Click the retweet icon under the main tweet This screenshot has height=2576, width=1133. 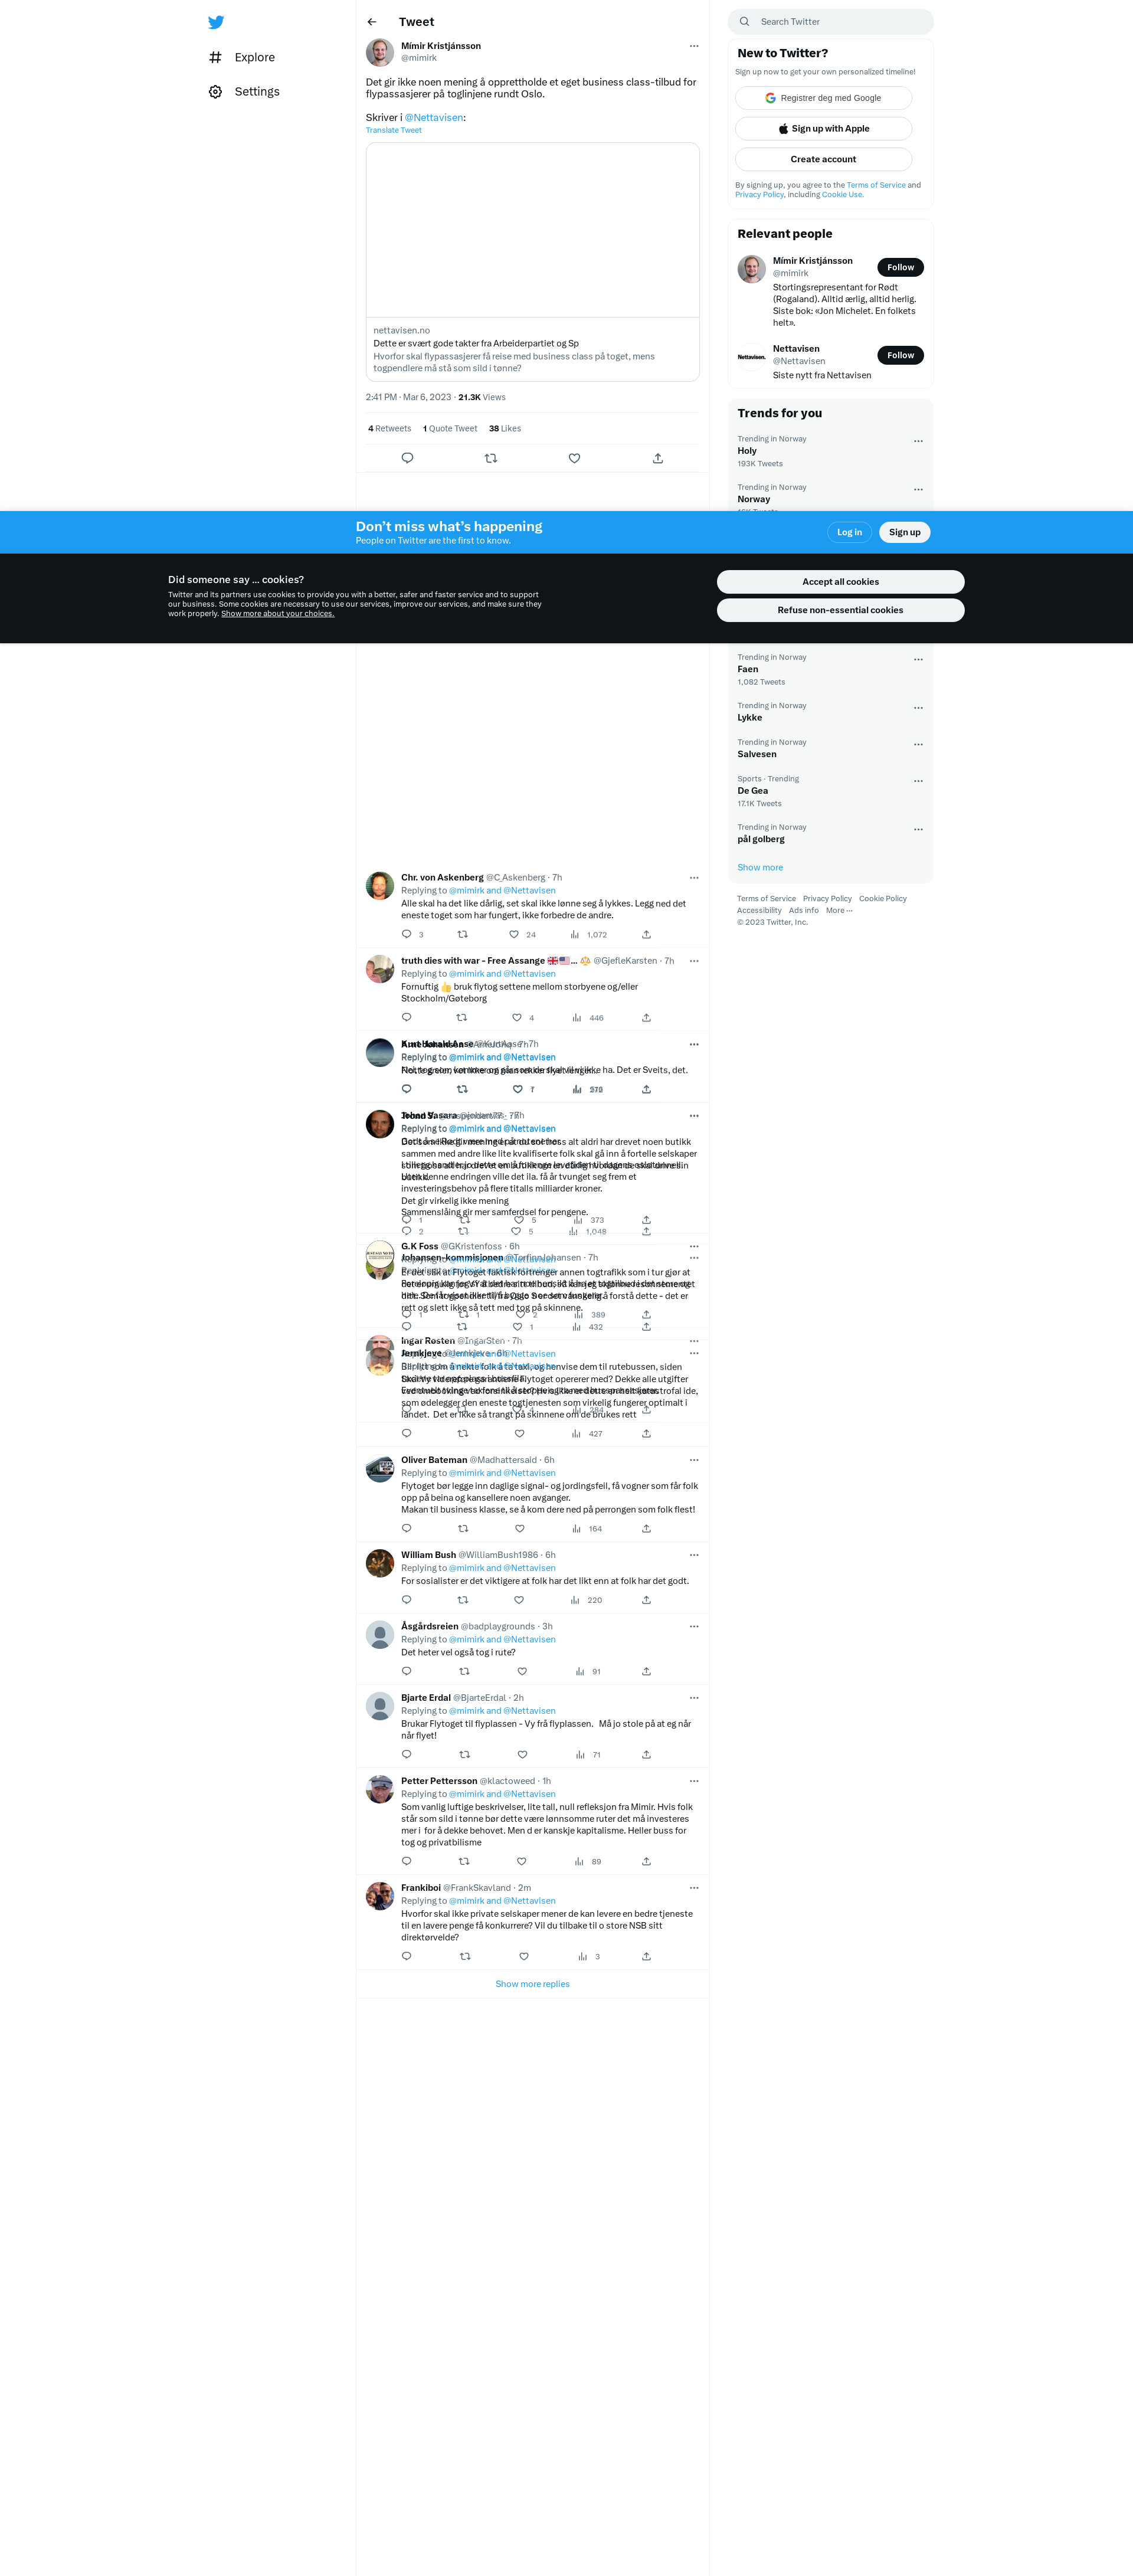coord(491,458)
